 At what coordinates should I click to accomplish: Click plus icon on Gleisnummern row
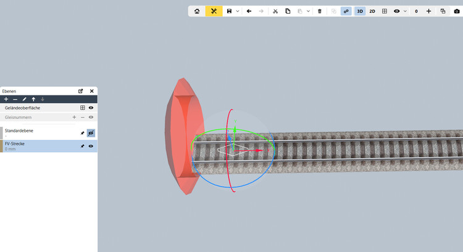[x=74, y=117]
